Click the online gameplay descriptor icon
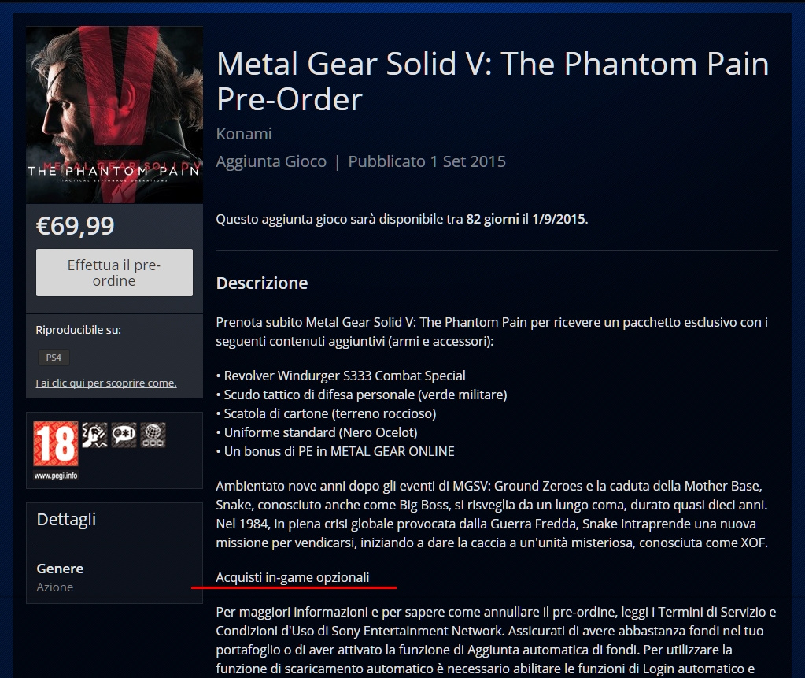This screenshot has height=678, width=805. click(x=153, y=435)
